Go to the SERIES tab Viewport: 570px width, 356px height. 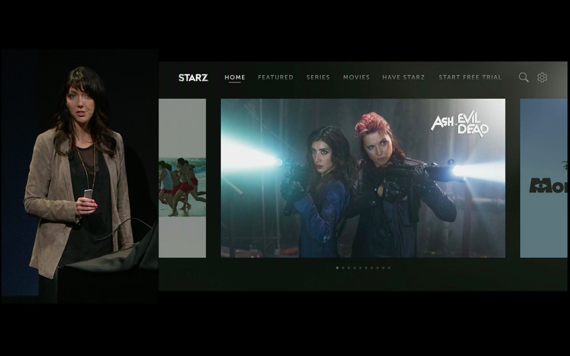point(318,77)
